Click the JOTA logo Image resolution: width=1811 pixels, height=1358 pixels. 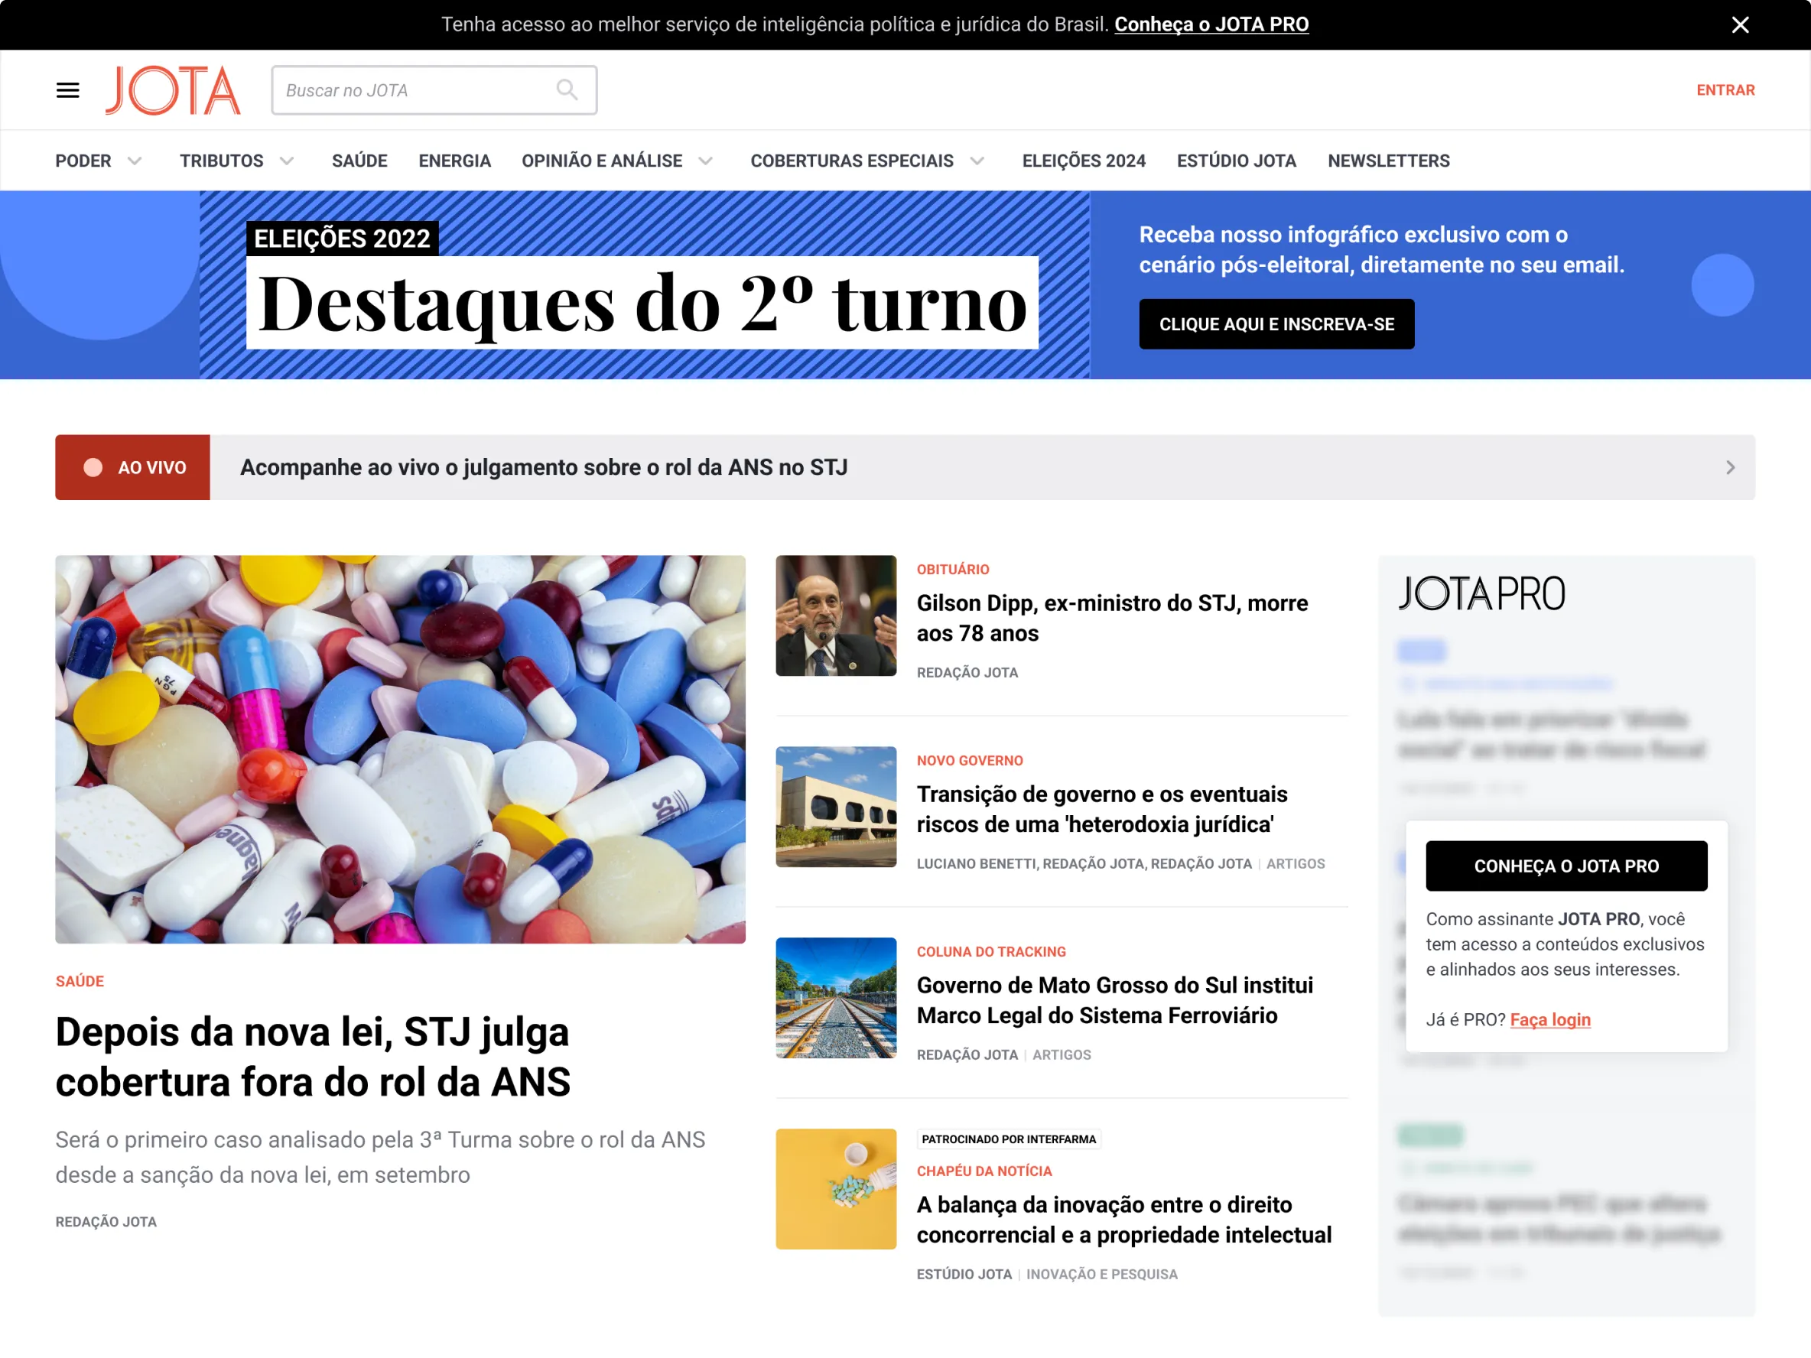[173, 90]
